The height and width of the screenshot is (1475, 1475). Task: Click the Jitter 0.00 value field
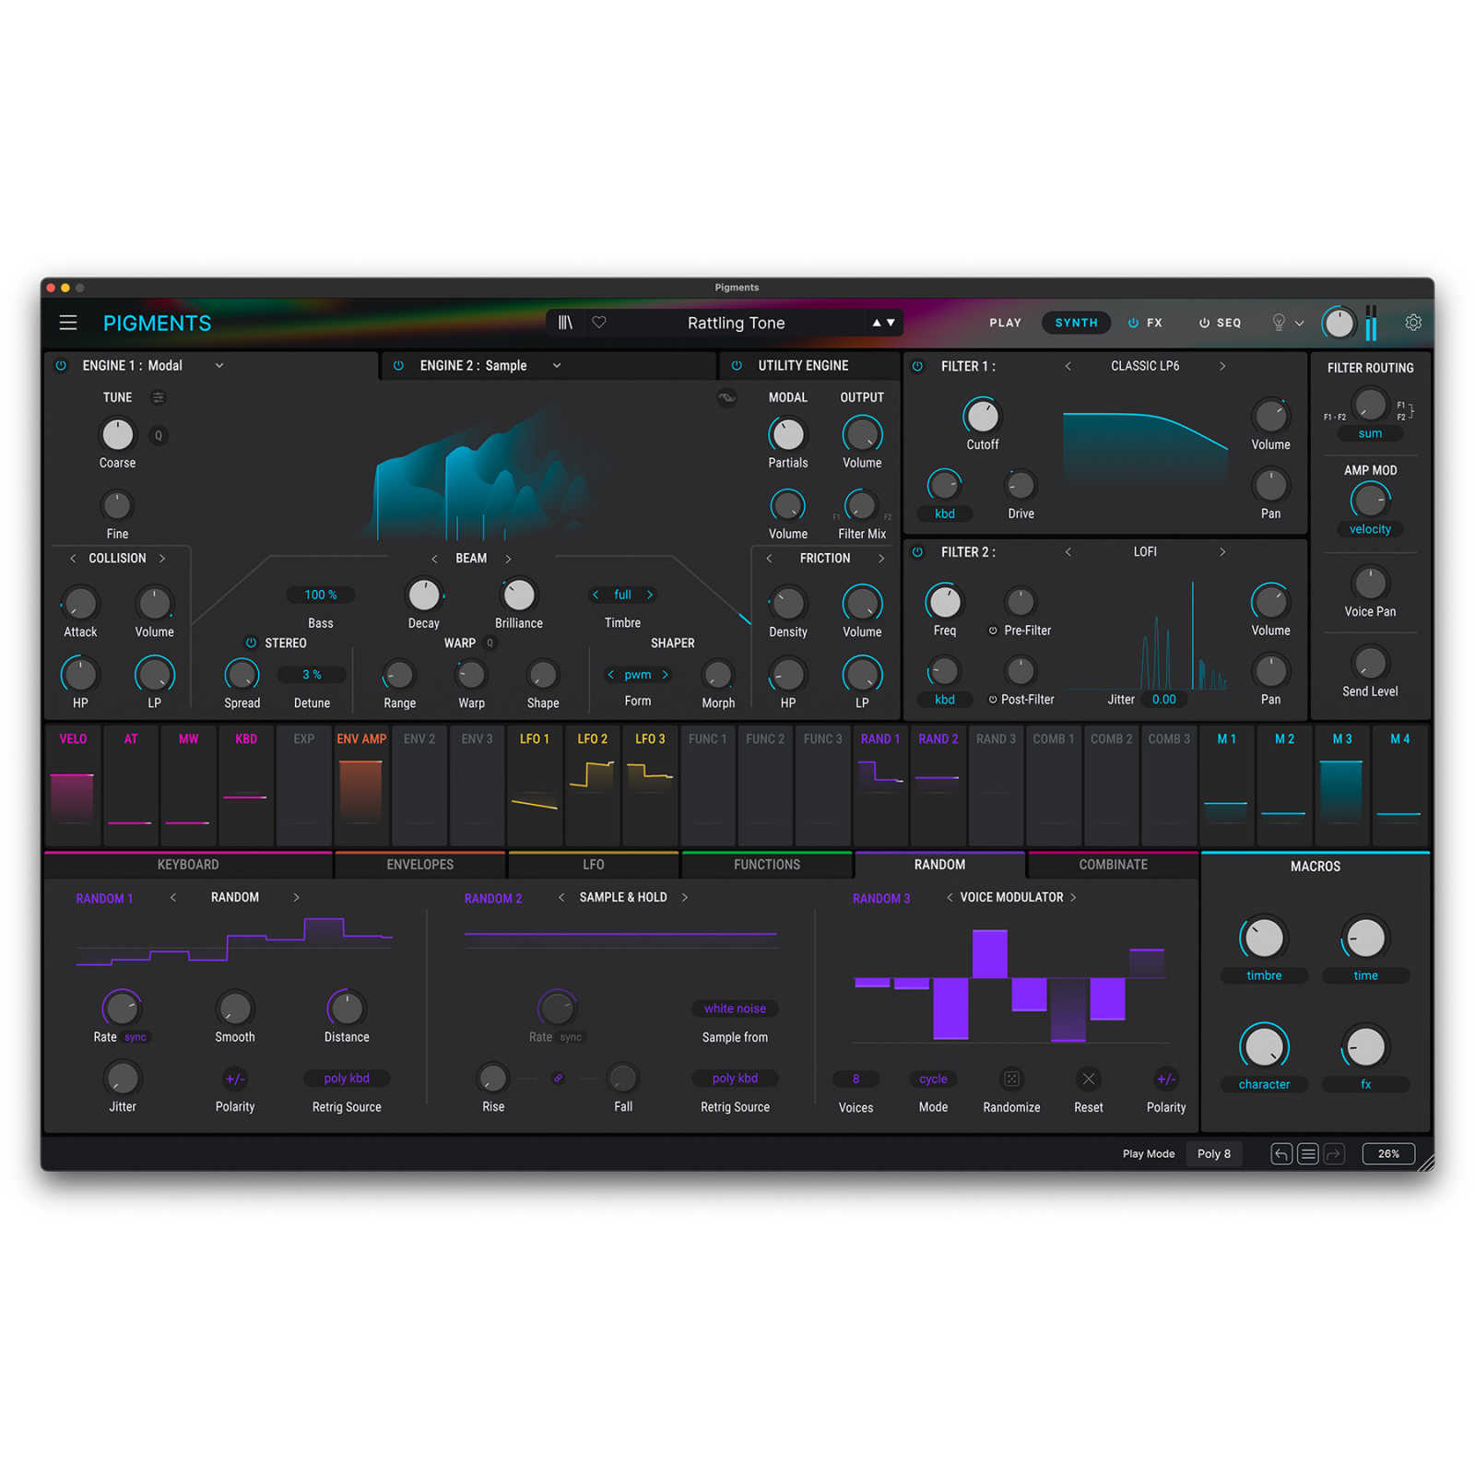(1164, 700)
